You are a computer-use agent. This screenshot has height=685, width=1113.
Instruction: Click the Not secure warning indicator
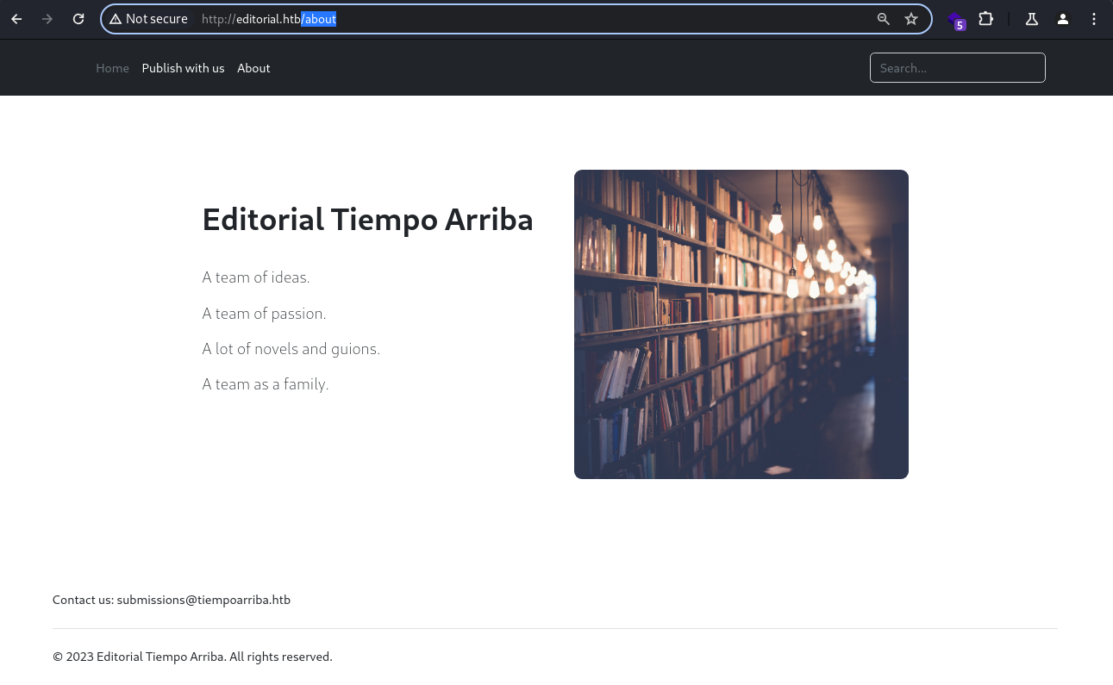point(148,19)
